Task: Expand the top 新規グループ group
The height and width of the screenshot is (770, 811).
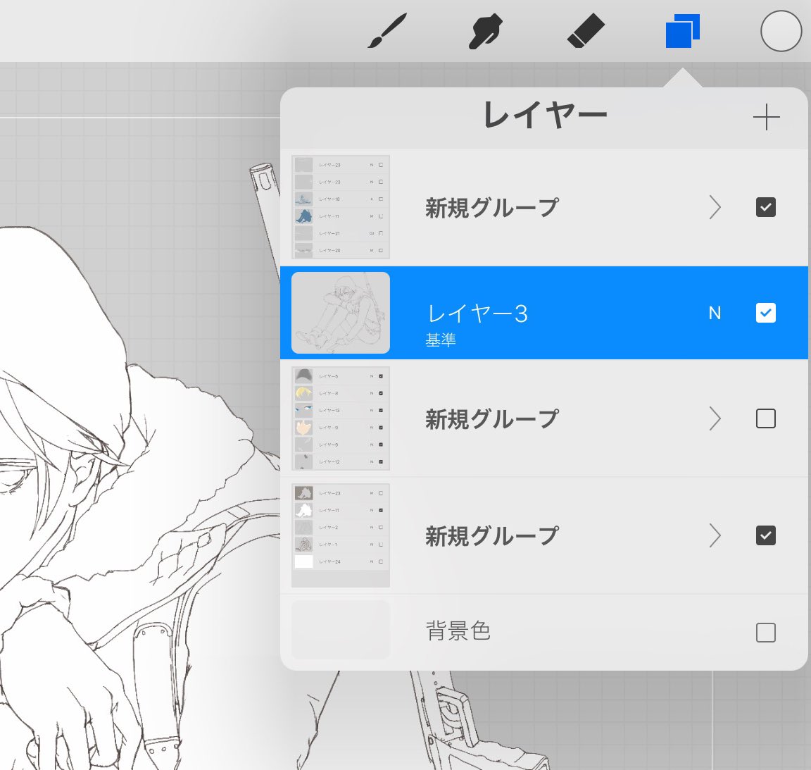Action: [715, 207]
